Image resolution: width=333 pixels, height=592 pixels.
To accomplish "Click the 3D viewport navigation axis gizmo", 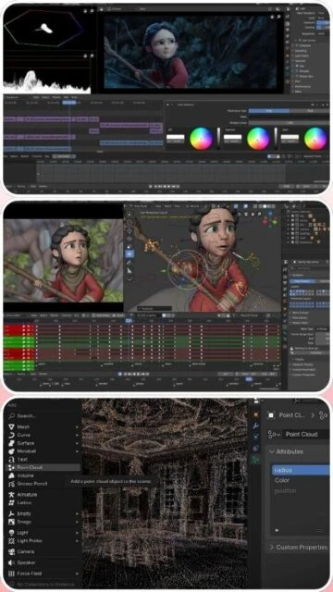I will tap(271, 219).
